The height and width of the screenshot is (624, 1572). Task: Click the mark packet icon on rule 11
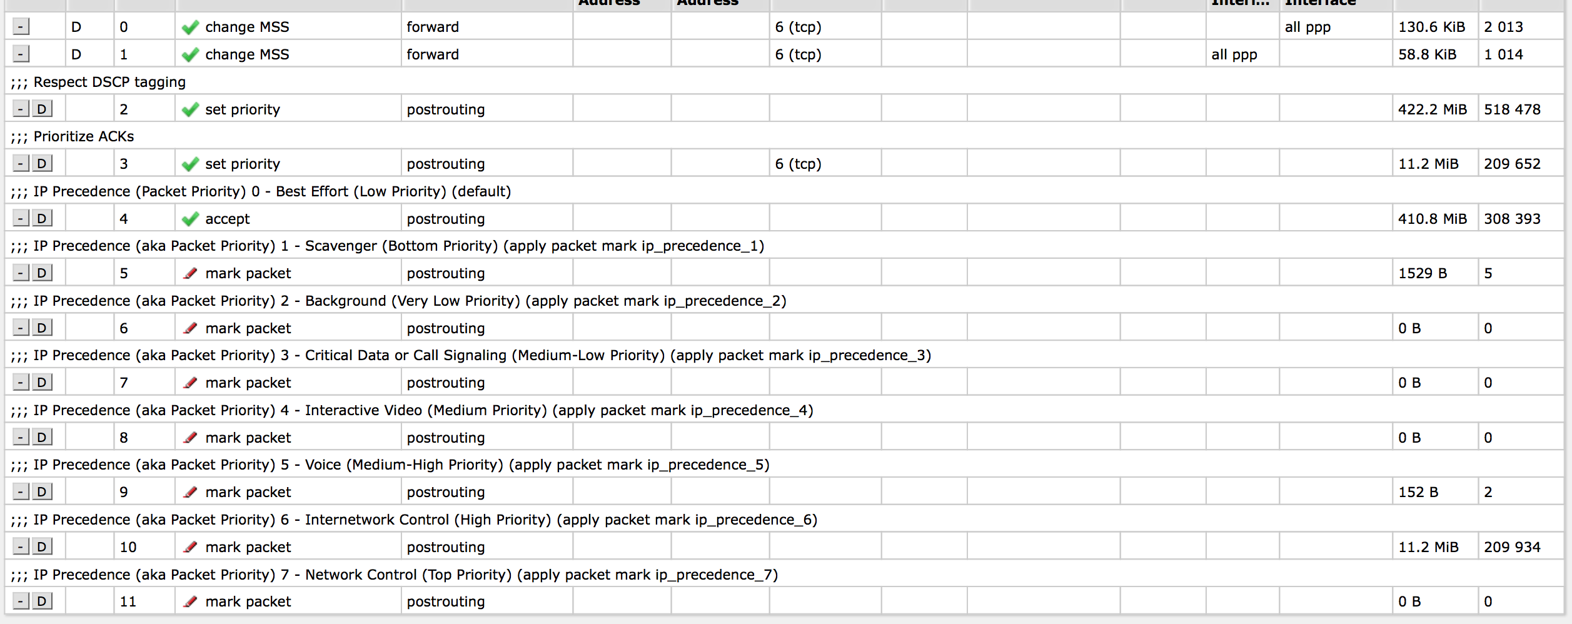coord(190,602)
